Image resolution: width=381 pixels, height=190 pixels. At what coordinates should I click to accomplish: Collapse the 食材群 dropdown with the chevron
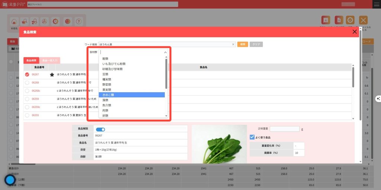coord(166,52)
